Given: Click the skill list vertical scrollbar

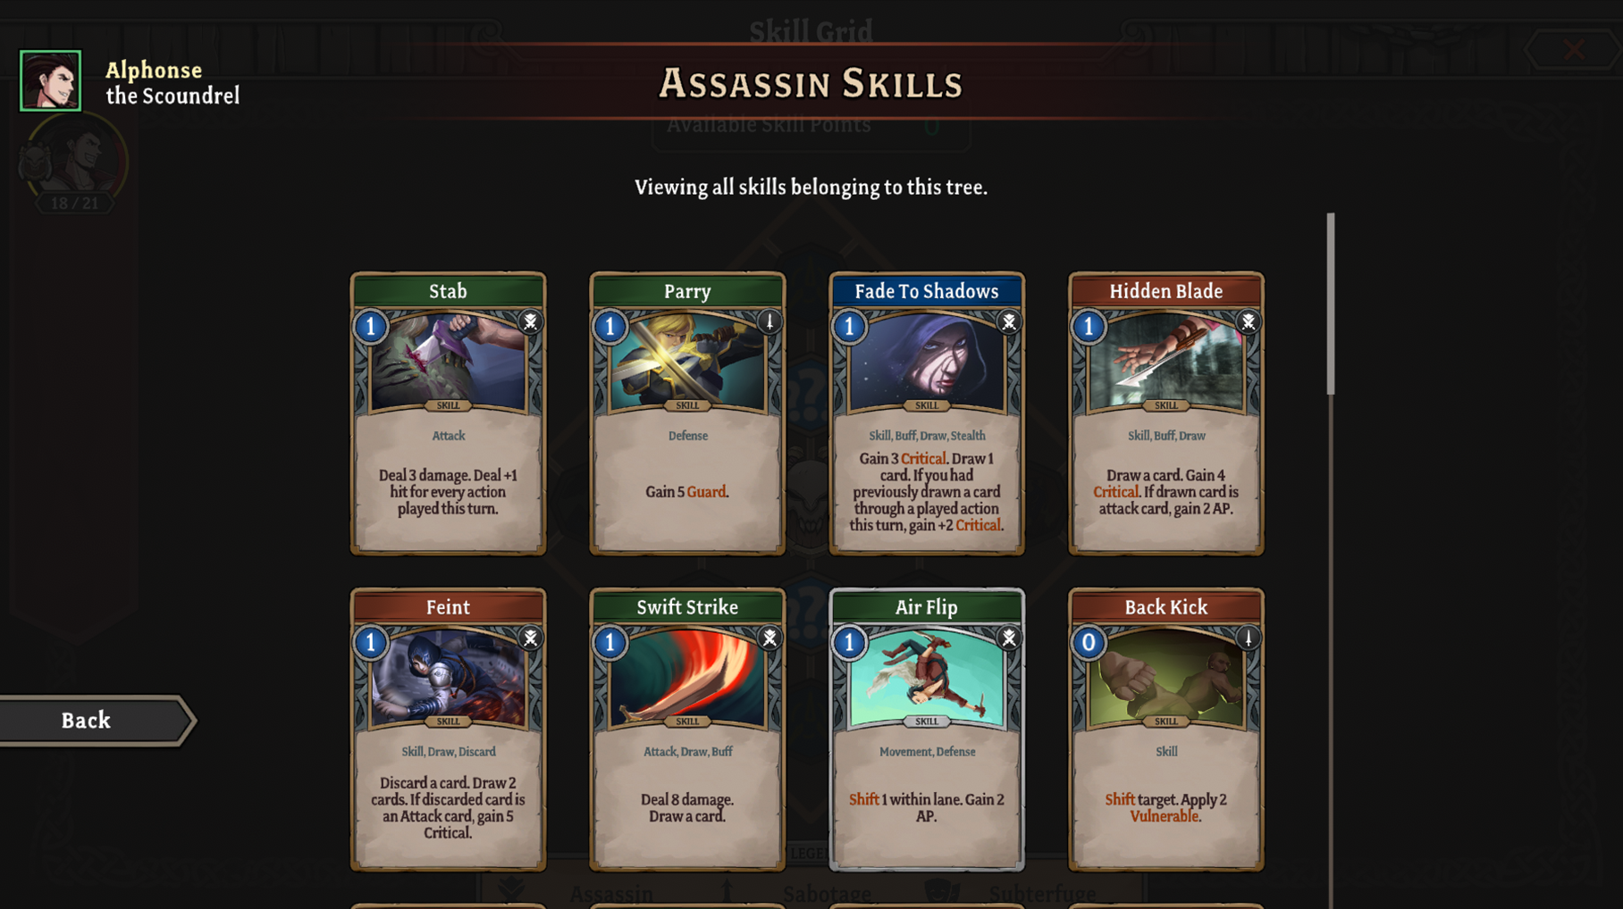Looking at the screenshot, I should point(1331,304).
